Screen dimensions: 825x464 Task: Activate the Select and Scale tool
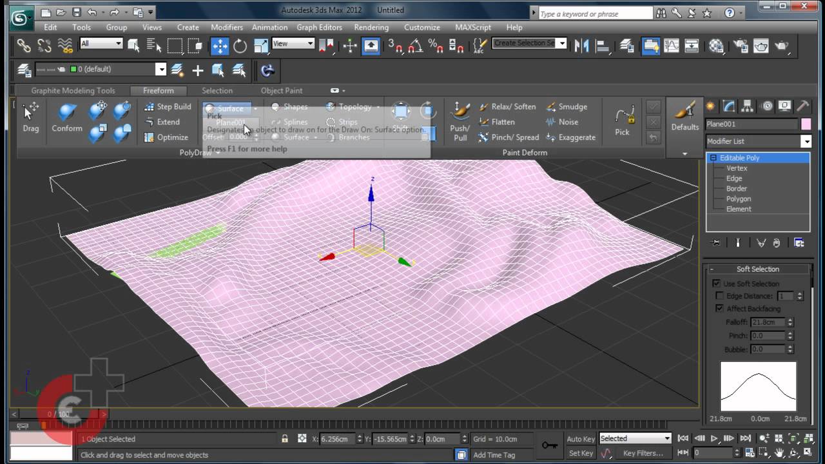pyautogui.click(x=261, y=45)
